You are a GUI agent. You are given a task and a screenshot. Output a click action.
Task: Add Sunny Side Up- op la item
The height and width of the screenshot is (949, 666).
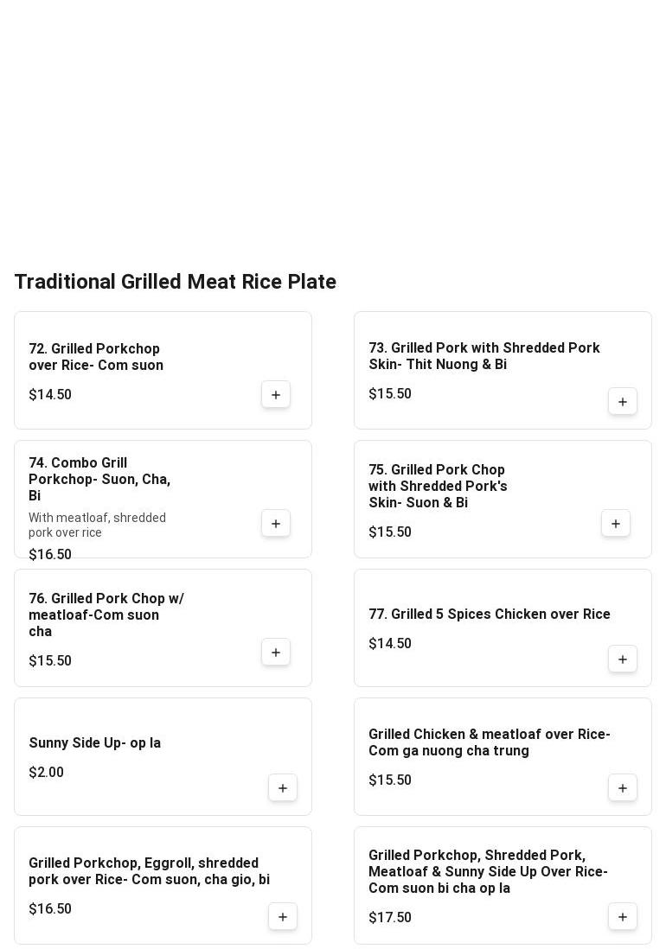point(283,788)
